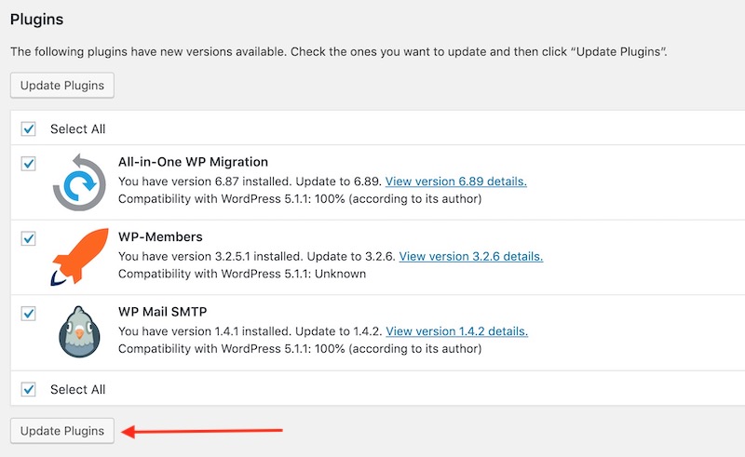Click the WP-Members rocket icon
The height and width of the screenshot is (457, 745).
coord(80,257)
